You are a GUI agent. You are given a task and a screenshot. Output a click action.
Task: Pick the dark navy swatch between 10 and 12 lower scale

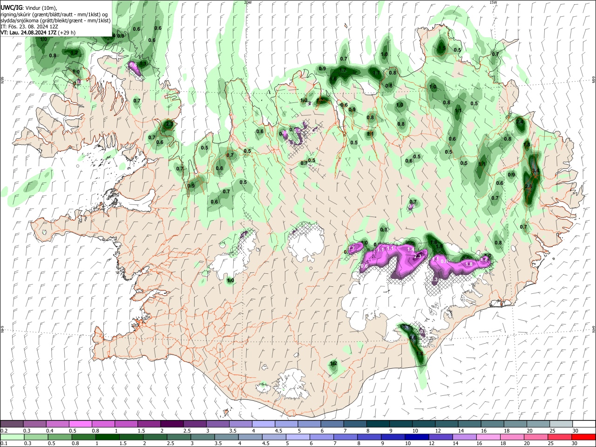416,437
